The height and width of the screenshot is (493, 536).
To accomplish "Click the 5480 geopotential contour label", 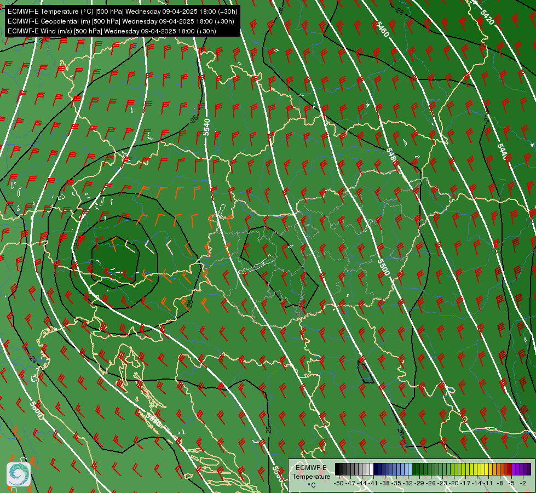I will [393, 156].
